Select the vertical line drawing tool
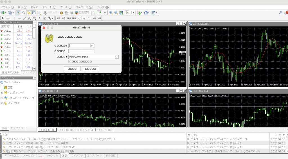Screen dimensions: 288x159 [14, 18]
